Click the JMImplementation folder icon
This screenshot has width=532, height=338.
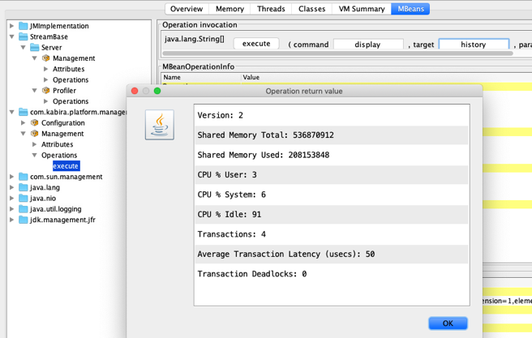tap(24, 26)
